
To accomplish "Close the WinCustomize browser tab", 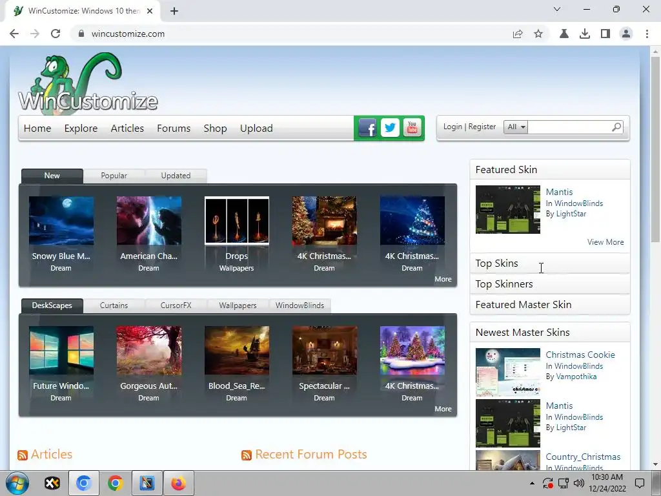I will 150,11.
